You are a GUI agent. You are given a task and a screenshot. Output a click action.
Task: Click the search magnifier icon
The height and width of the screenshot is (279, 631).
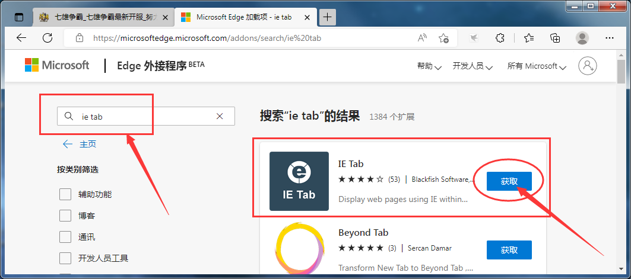(69, 117)
